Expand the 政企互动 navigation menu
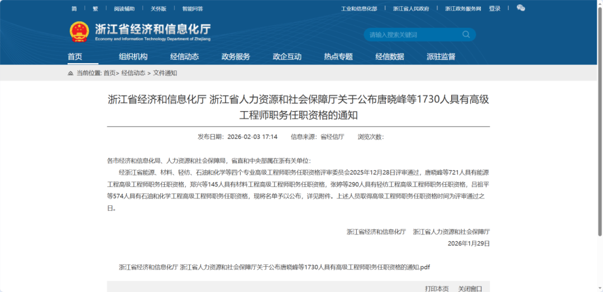Screen dimensions: 603x292 click(287, 56)
